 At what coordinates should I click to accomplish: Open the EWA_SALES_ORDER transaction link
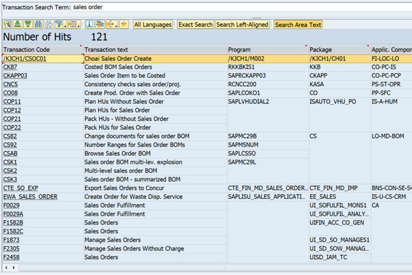30,196
